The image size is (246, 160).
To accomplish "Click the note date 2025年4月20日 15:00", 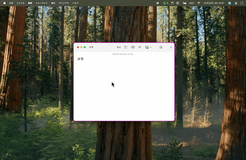I will 123,54.
